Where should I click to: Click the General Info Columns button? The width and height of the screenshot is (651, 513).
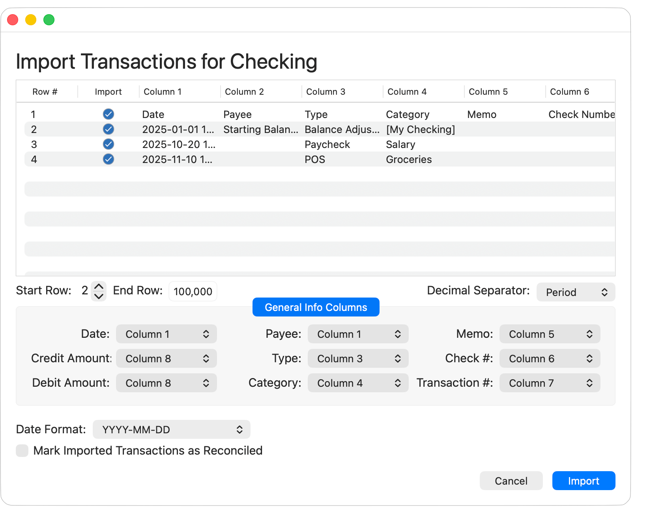[x=316, y=307]
